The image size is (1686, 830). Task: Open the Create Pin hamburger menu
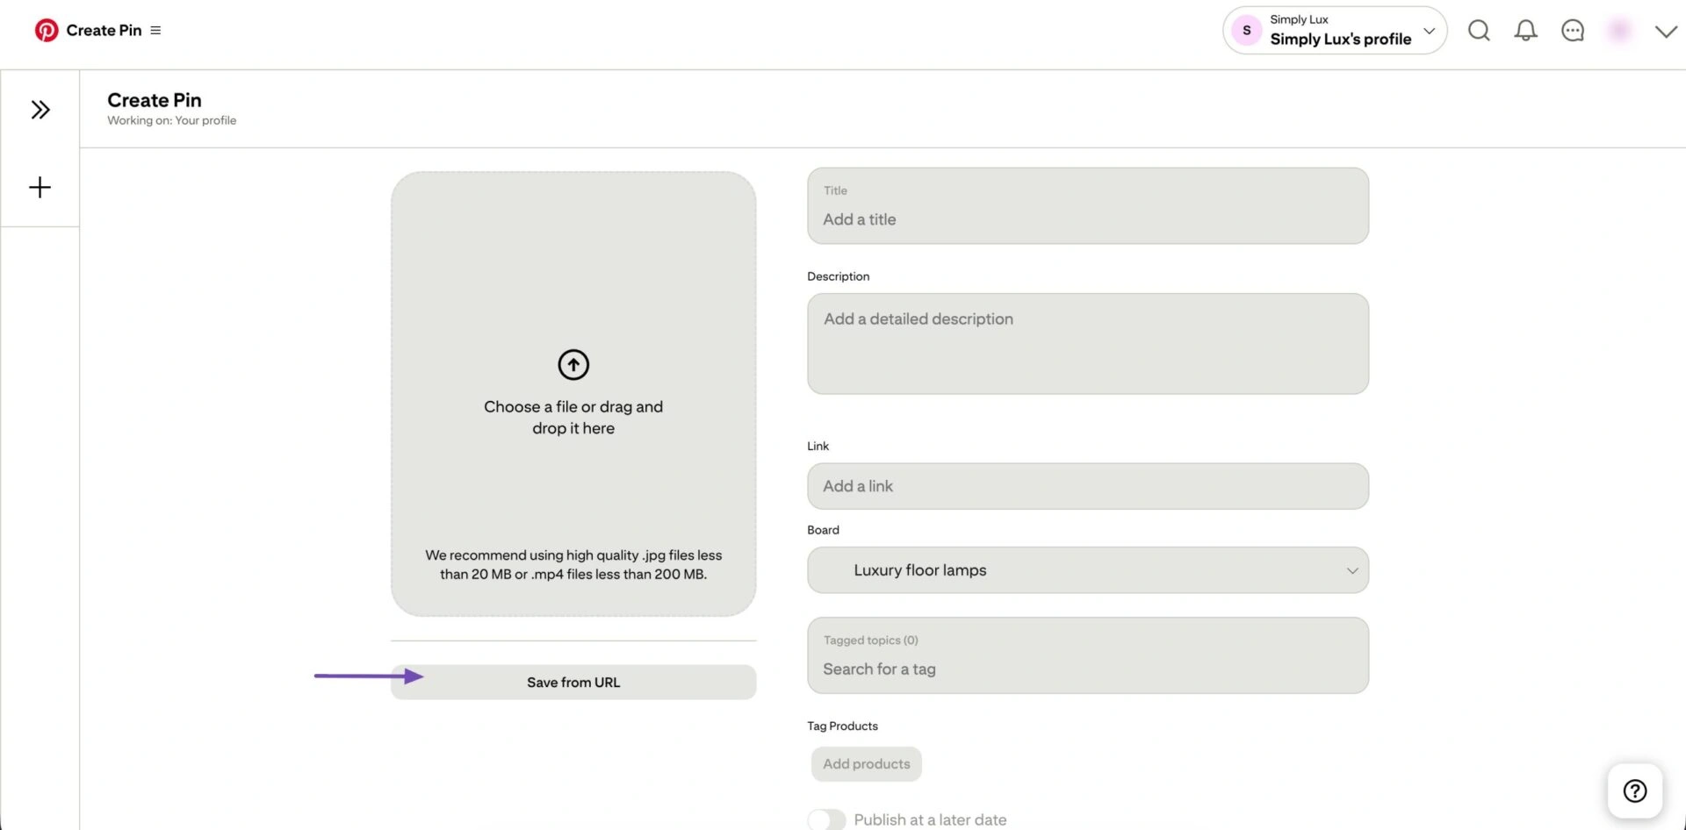coord(155,31)
